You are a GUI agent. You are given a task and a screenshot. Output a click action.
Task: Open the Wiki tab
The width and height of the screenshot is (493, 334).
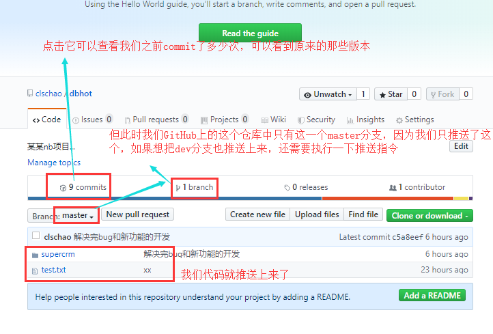[273, 120]
